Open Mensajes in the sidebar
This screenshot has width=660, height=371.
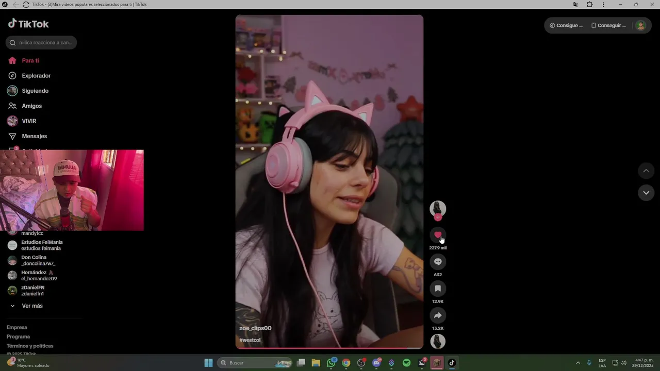point(34,136)
